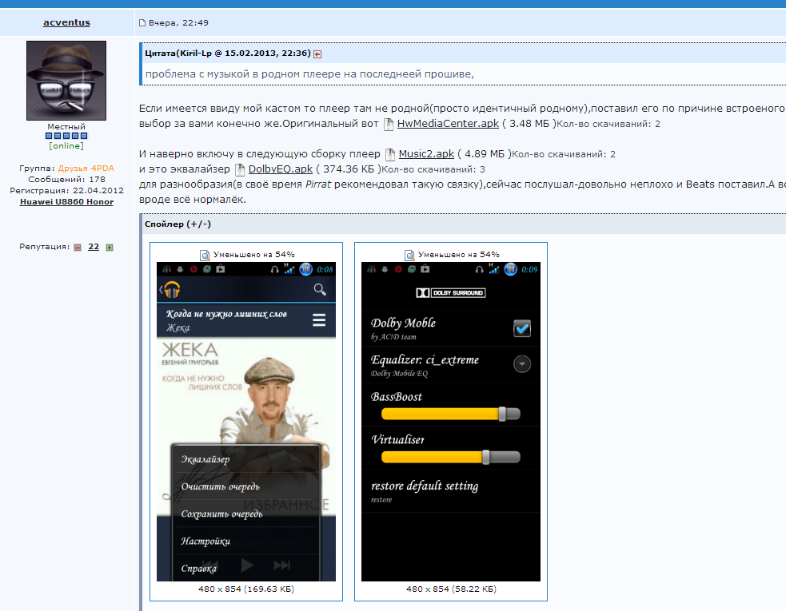Click the play button behind menu
The width and height of the screenshot is (786, 611).
246,565
